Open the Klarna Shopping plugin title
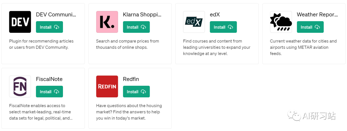Screen dimensions: 347x131 click(x=142, y=14)
